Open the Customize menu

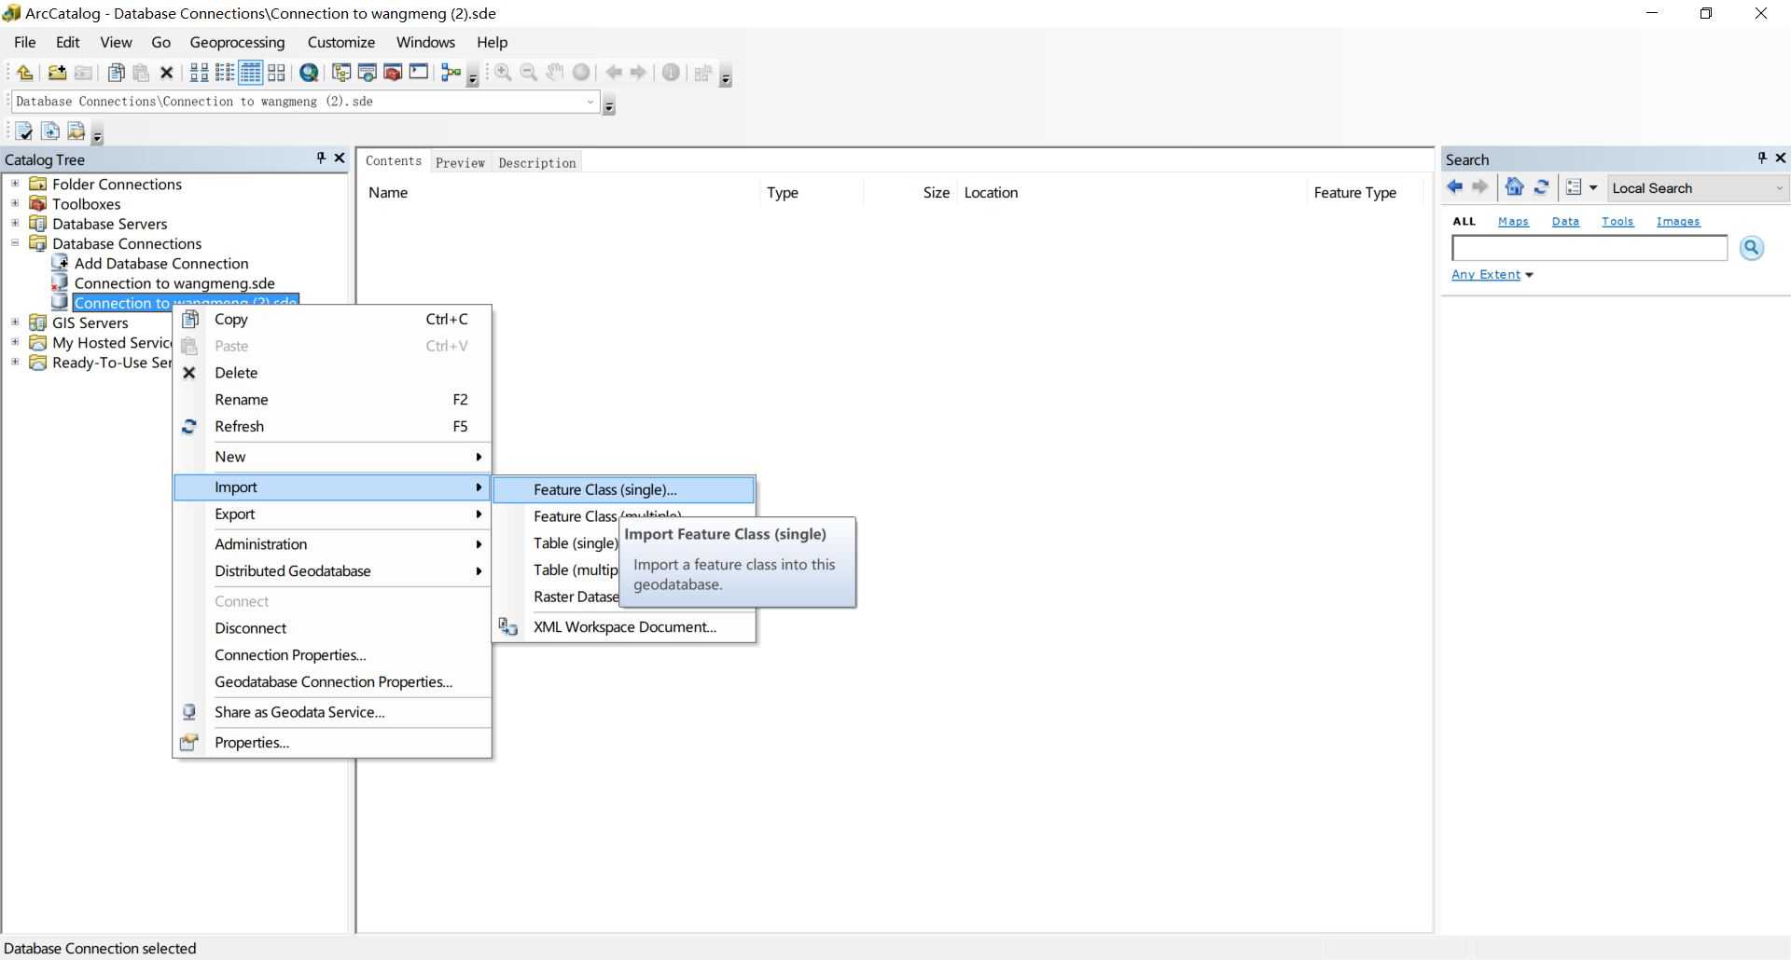click(x=341, y=42)
